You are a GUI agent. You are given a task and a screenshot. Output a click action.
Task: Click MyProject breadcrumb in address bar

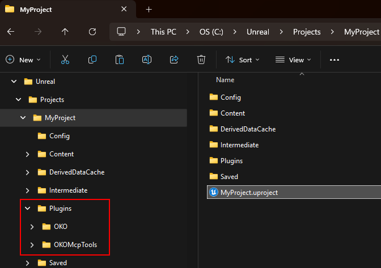point(362,32)
